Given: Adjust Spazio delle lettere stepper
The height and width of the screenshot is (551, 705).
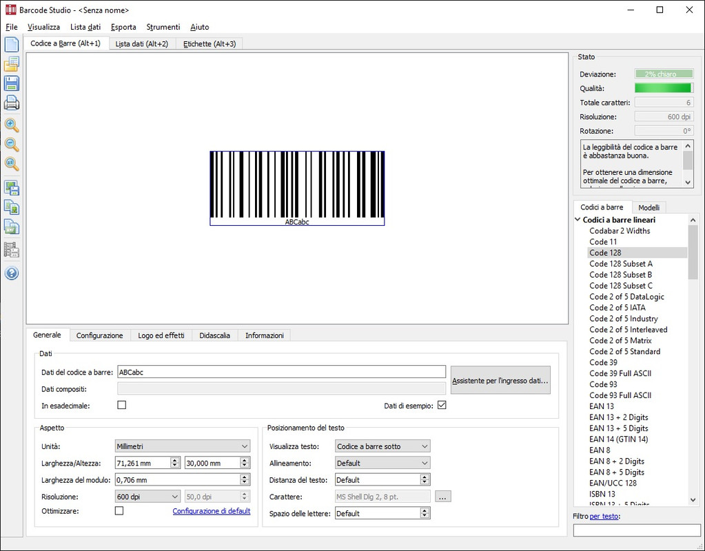Looking at the screenshot, I should click(x=425, y=513).
